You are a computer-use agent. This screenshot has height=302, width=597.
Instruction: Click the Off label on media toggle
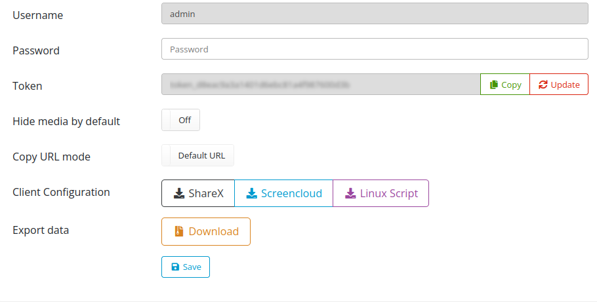pos(184,120)
